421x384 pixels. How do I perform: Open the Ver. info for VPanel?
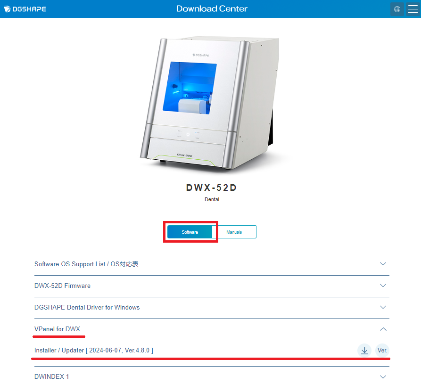coord(382,351)
